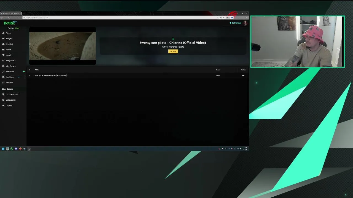This screenshot has width=353, height=198.
Task: Skip the Chlorine song in queue
Action: tap(243, 75)
